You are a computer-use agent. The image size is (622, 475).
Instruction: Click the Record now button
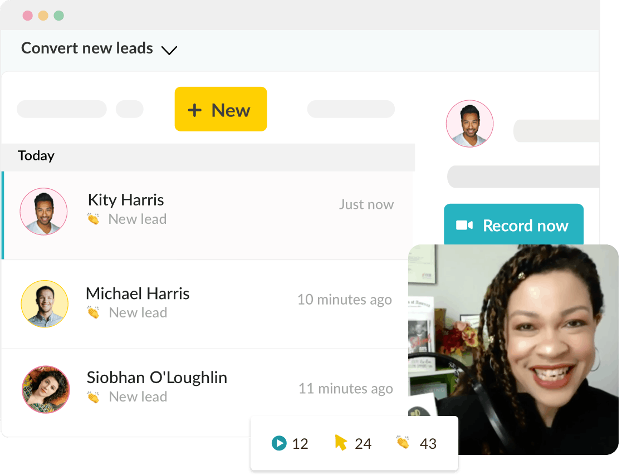pos(514,224)
